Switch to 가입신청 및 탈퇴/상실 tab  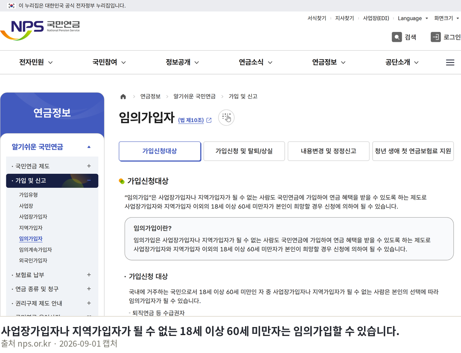[244, 151]
